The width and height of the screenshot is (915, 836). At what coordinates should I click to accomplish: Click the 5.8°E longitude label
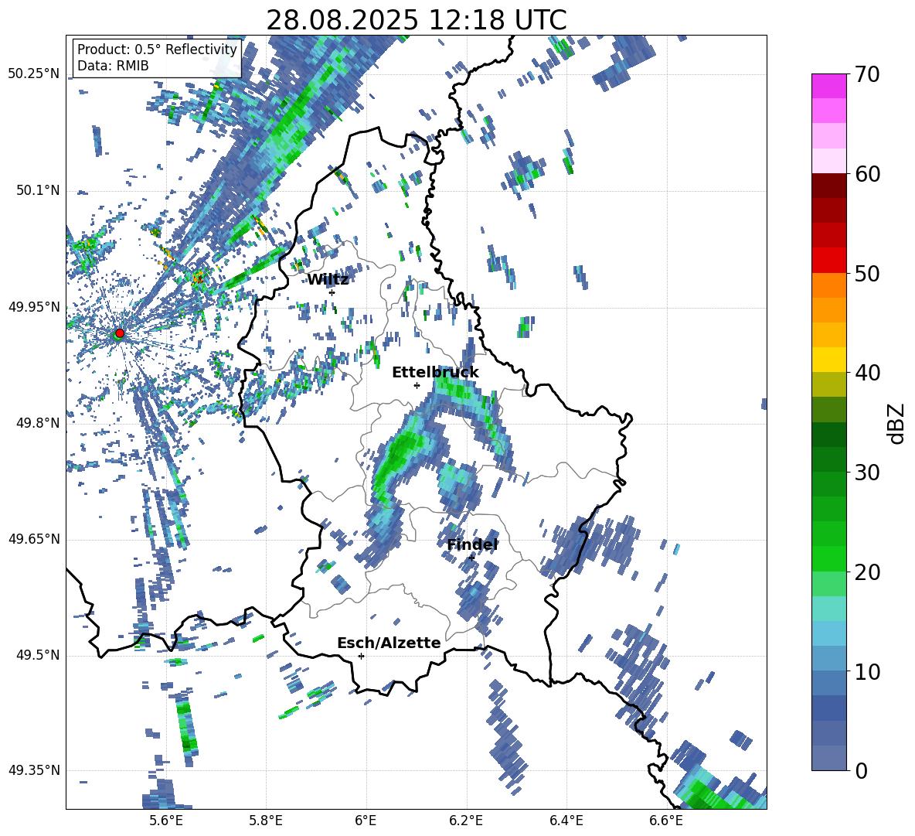click(266, 821)
